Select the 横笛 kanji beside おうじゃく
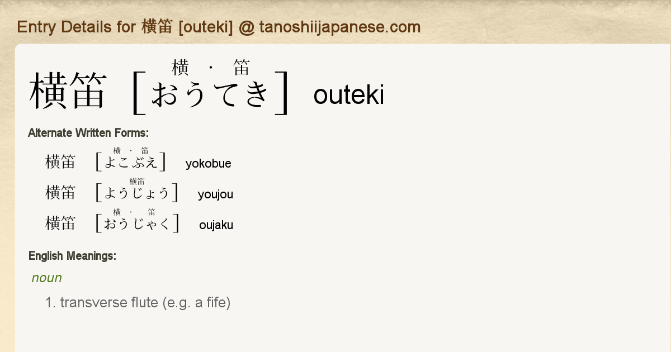This screenshot has width=671, height=352. click(x=60, y=223)
